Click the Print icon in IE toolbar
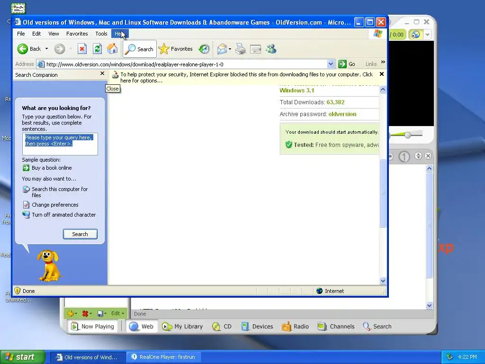Viewport: 485px width, 364px height. 241,49
